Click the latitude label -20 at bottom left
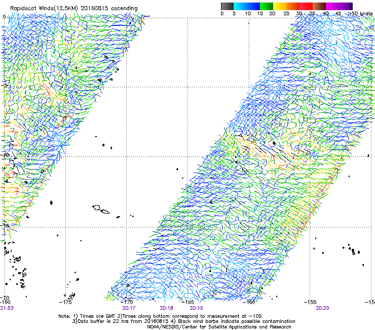Viewport: 375px width, 330px height. 5,298
